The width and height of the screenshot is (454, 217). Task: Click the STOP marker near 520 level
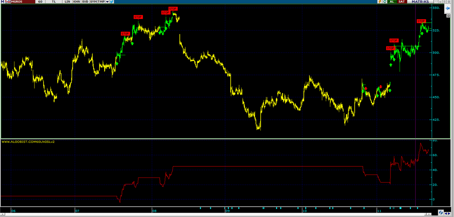[125, 34]
